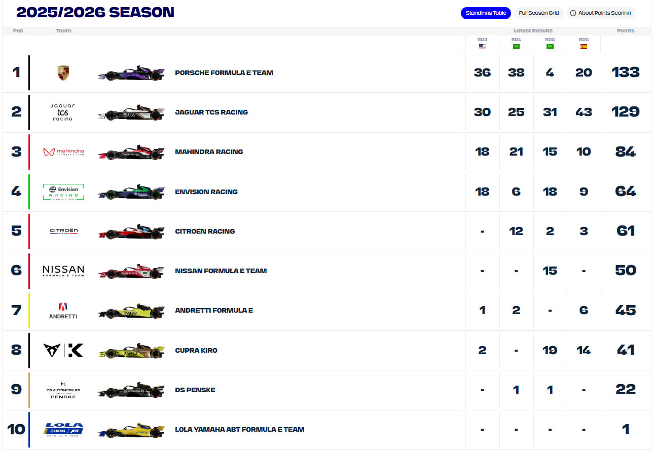Open the DS Automobiles Penske logo
Screen dimensions: 654x452
point(63,390)
